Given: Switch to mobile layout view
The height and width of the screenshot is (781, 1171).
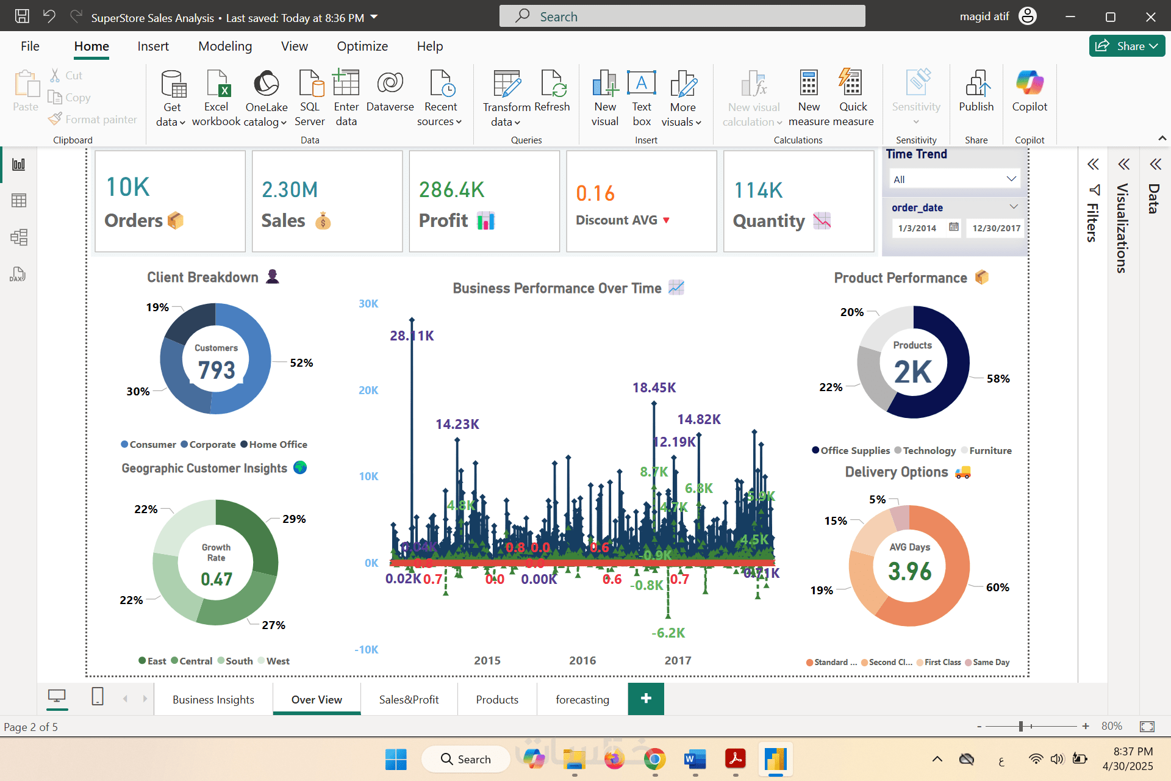Looking at the screenshot, I should tap(98, 696).
